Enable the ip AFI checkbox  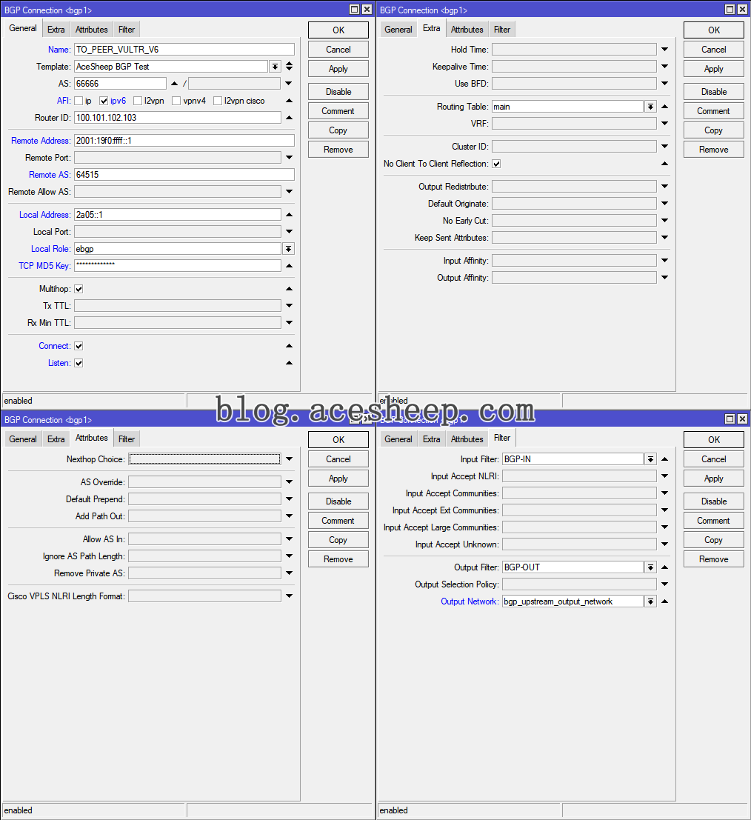pos(79,101)
